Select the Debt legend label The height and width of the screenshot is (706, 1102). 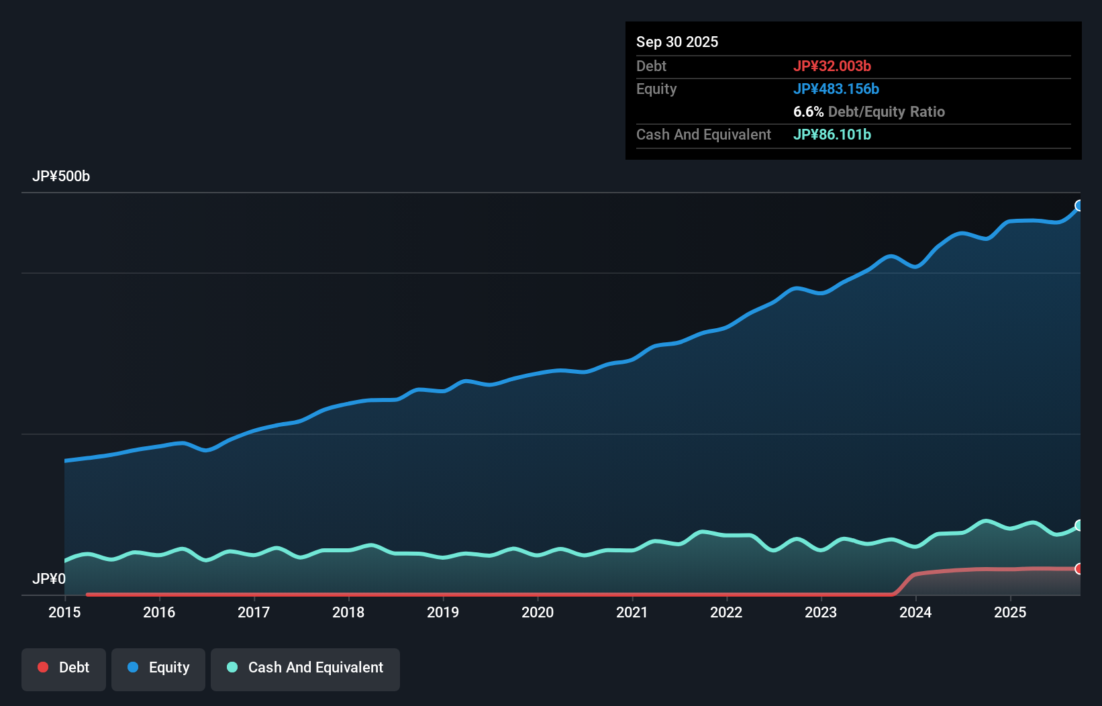[x=74, y=667]
